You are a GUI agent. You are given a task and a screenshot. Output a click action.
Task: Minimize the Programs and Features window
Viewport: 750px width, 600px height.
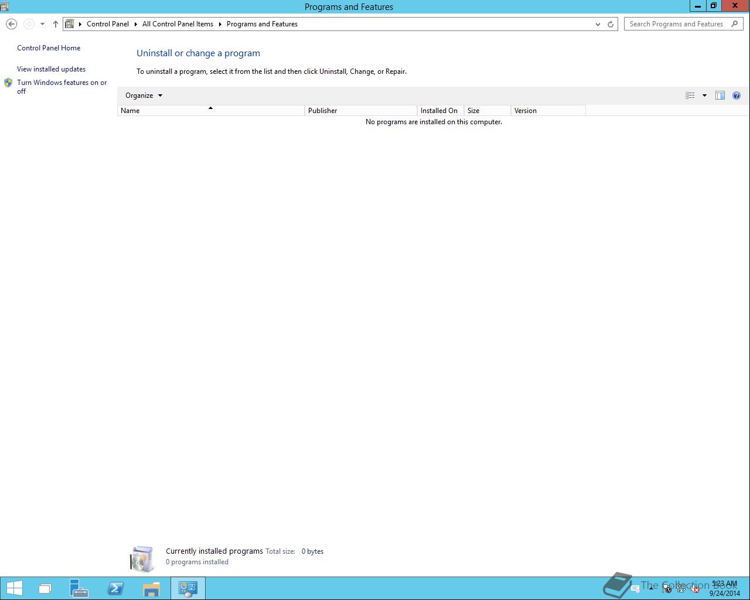click(x=697, y=6)
